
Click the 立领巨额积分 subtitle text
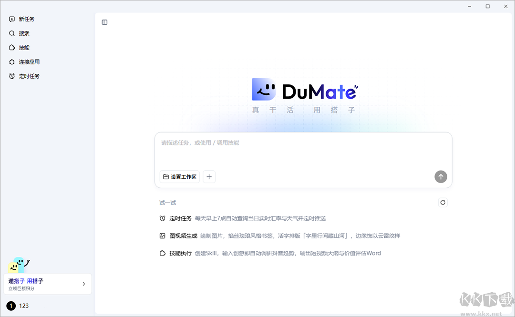pyautogui.click(x=21, y=288)
